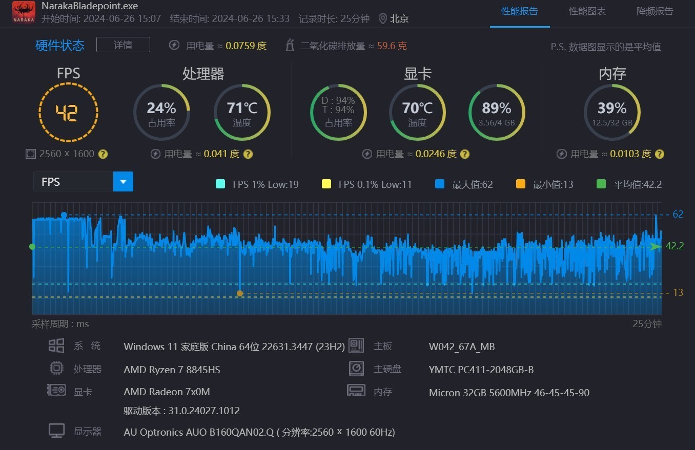Open help icon next to memory power 0.0103 度

click(x=660, y=154)
